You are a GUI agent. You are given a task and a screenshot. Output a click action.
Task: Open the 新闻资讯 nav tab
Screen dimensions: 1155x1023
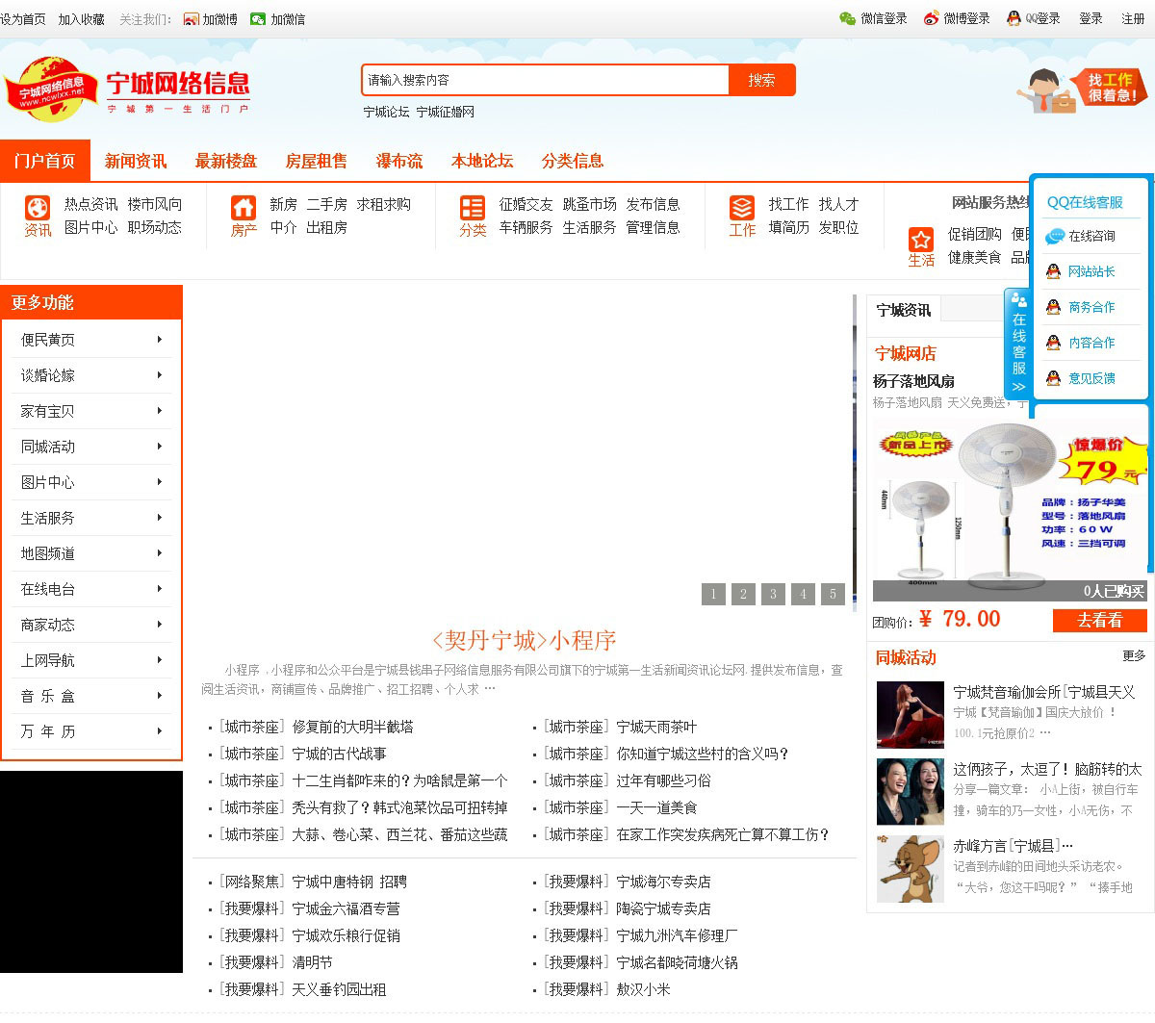[x=136, y=161]
